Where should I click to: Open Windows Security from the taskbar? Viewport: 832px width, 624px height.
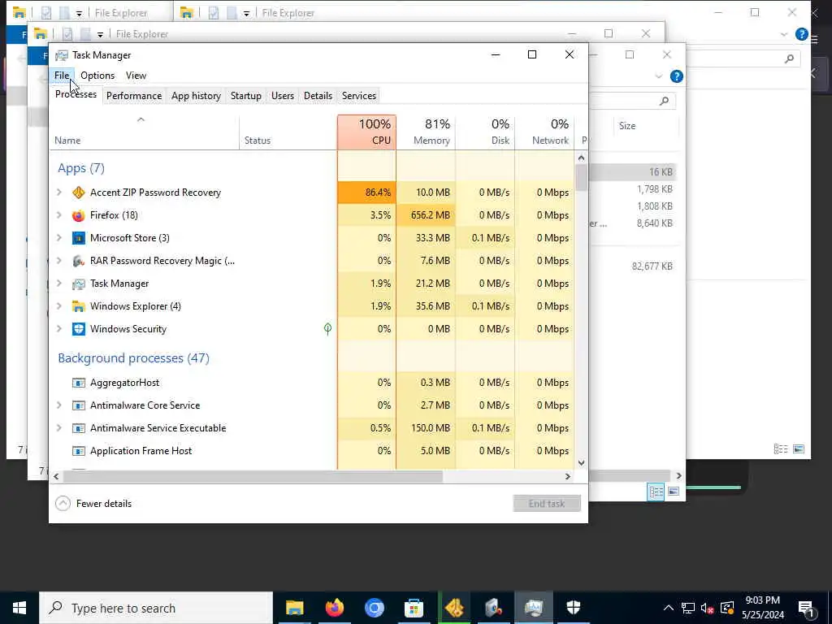574,608
